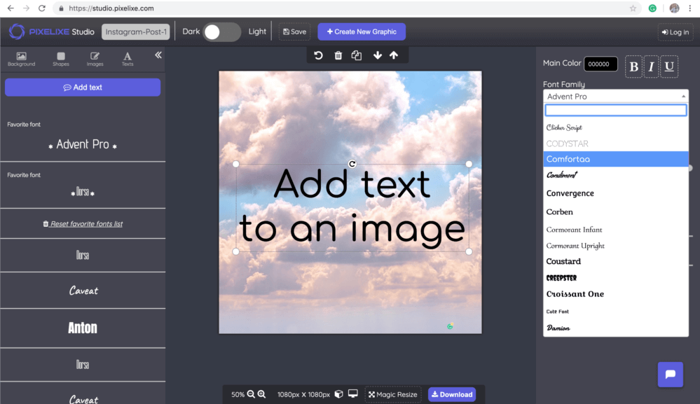Click the undo arrow icon above canvas

point(318,55)
